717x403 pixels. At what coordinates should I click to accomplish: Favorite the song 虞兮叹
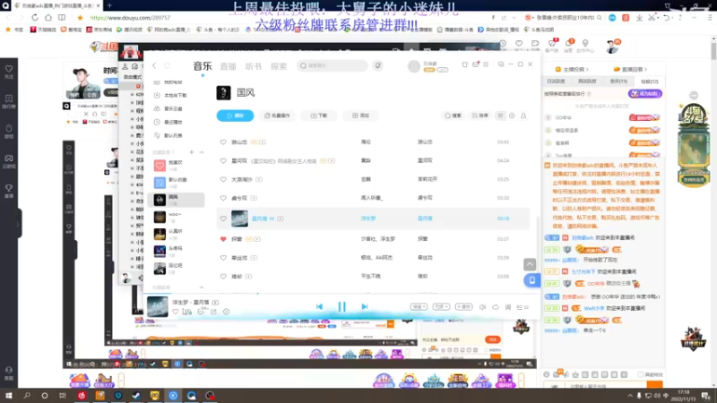(223, 198)
